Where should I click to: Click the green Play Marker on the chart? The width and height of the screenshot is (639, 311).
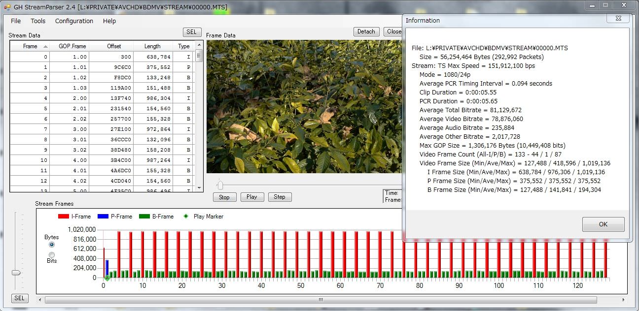[x=107, y=278]
